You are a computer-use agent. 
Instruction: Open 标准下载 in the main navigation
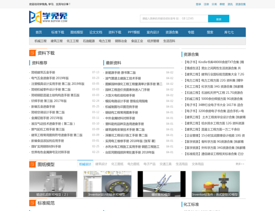point(58,32)
